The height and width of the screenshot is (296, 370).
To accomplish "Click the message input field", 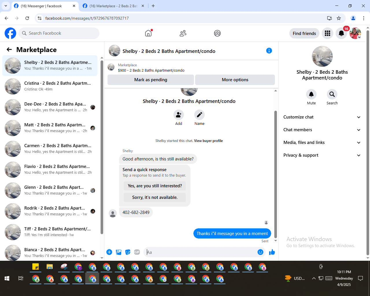I will [200, 252].
